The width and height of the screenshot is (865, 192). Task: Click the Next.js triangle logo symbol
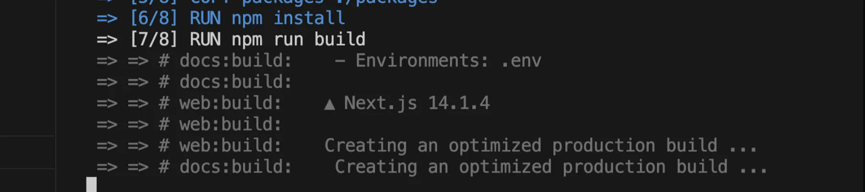click(x=329, y=104)
